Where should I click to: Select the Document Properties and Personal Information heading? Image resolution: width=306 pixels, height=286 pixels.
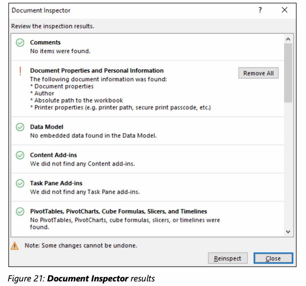[x=97, y=71]
